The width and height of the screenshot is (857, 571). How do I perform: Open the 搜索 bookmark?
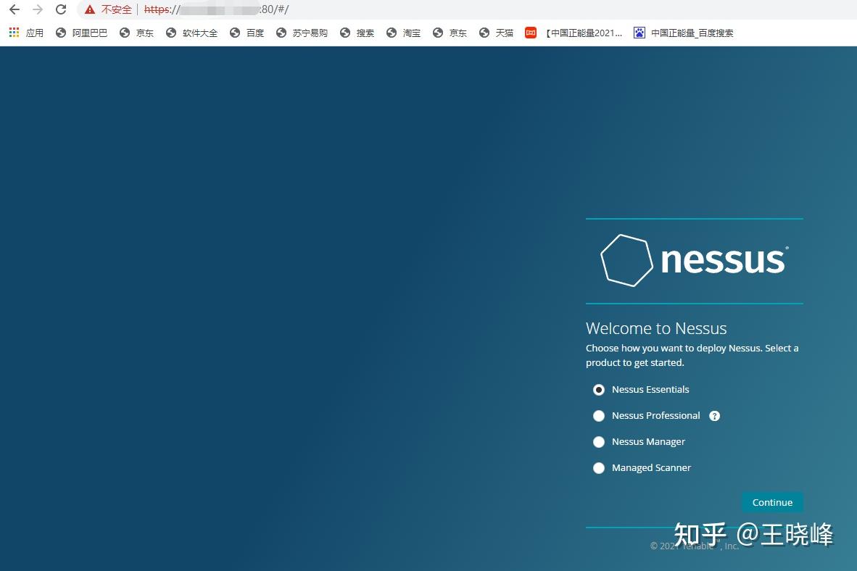point(357,33)
